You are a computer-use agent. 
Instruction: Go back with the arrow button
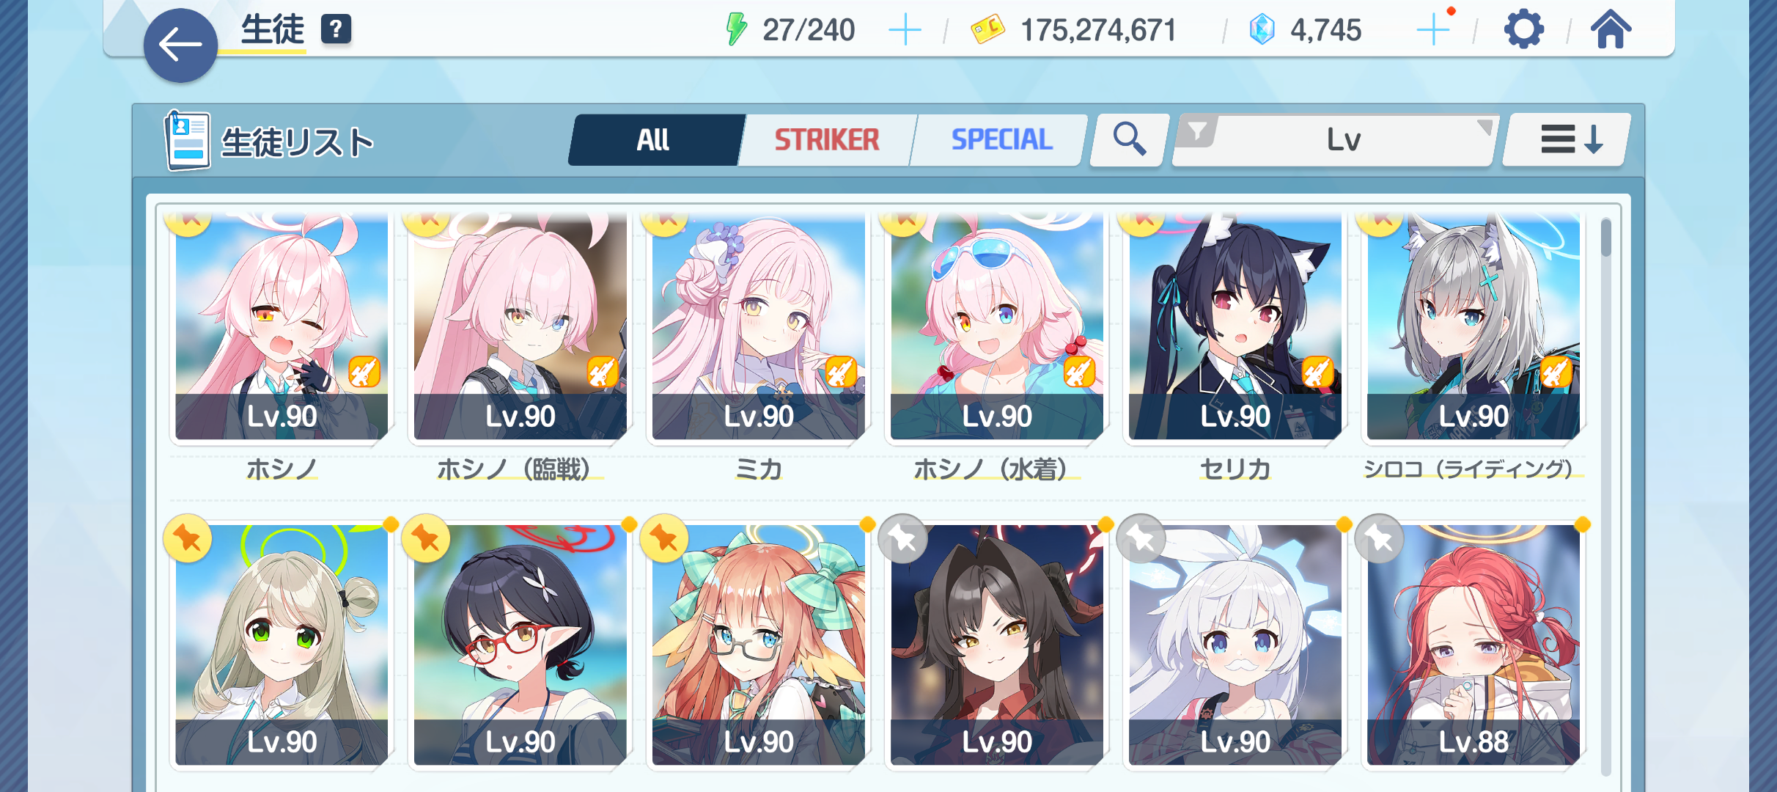point(180,45)
